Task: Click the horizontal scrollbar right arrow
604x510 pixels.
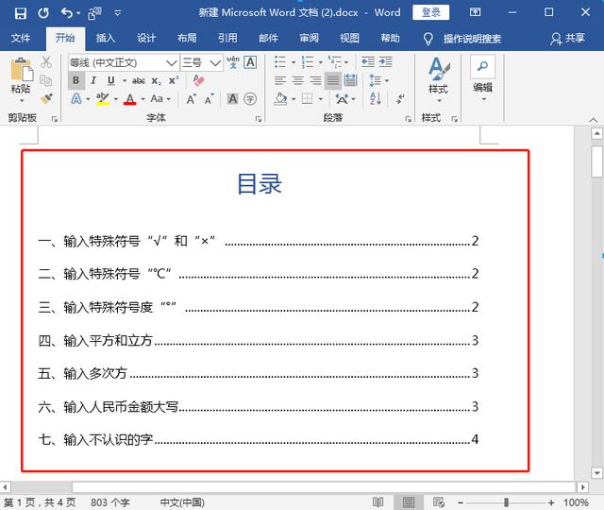Action: pos(582,487)
